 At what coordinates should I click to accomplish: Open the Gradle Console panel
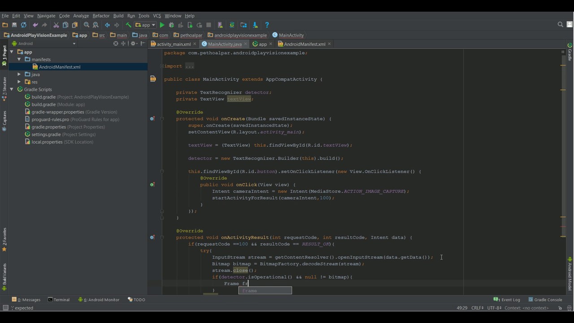tap(545, 300)
